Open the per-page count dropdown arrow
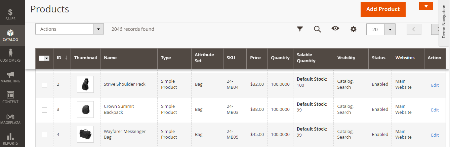Screen dimensions: 450x147 [x=390, y=29]
